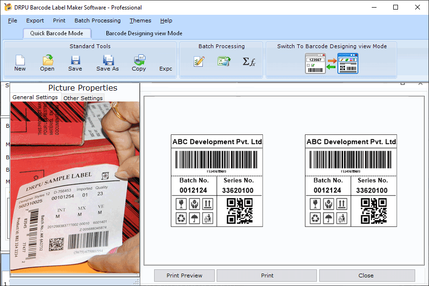Import Excel data for batch processing
This screenshot has width=429, height=286.
pos(223,61)
